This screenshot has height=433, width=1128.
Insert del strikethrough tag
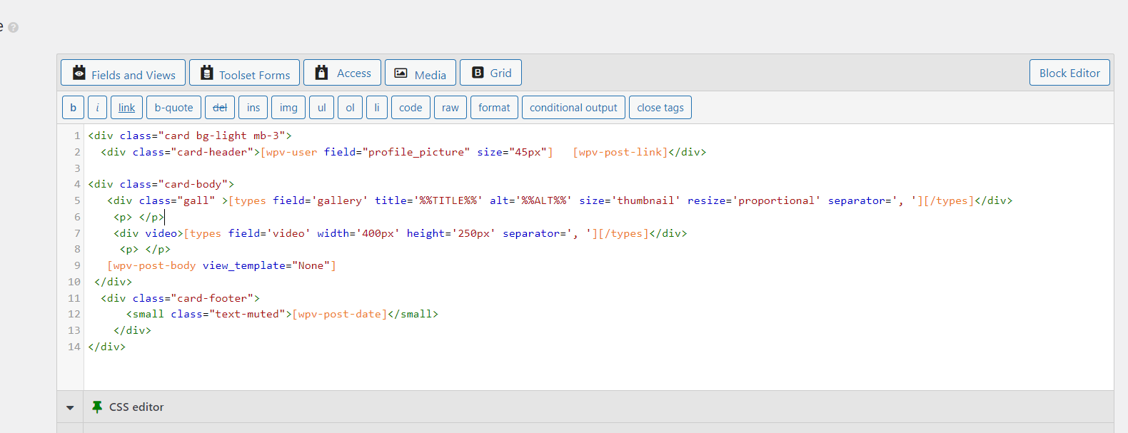(x=220, y=108)
